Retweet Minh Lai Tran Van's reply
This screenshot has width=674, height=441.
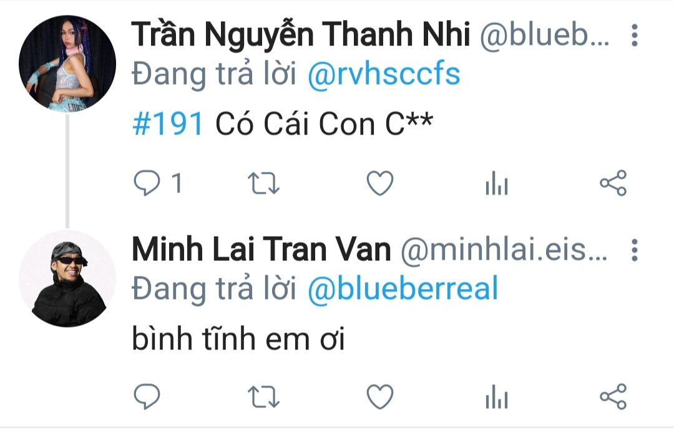click(263, 396)
